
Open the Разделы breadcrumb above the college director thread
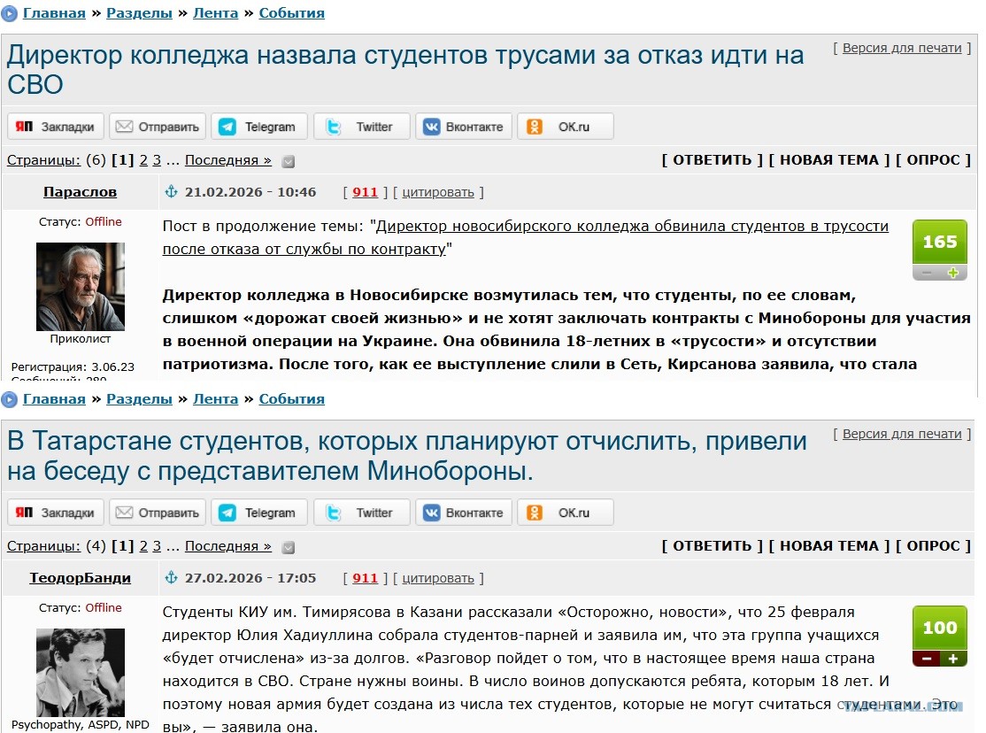pyautogui.click(x=139, y=13)
